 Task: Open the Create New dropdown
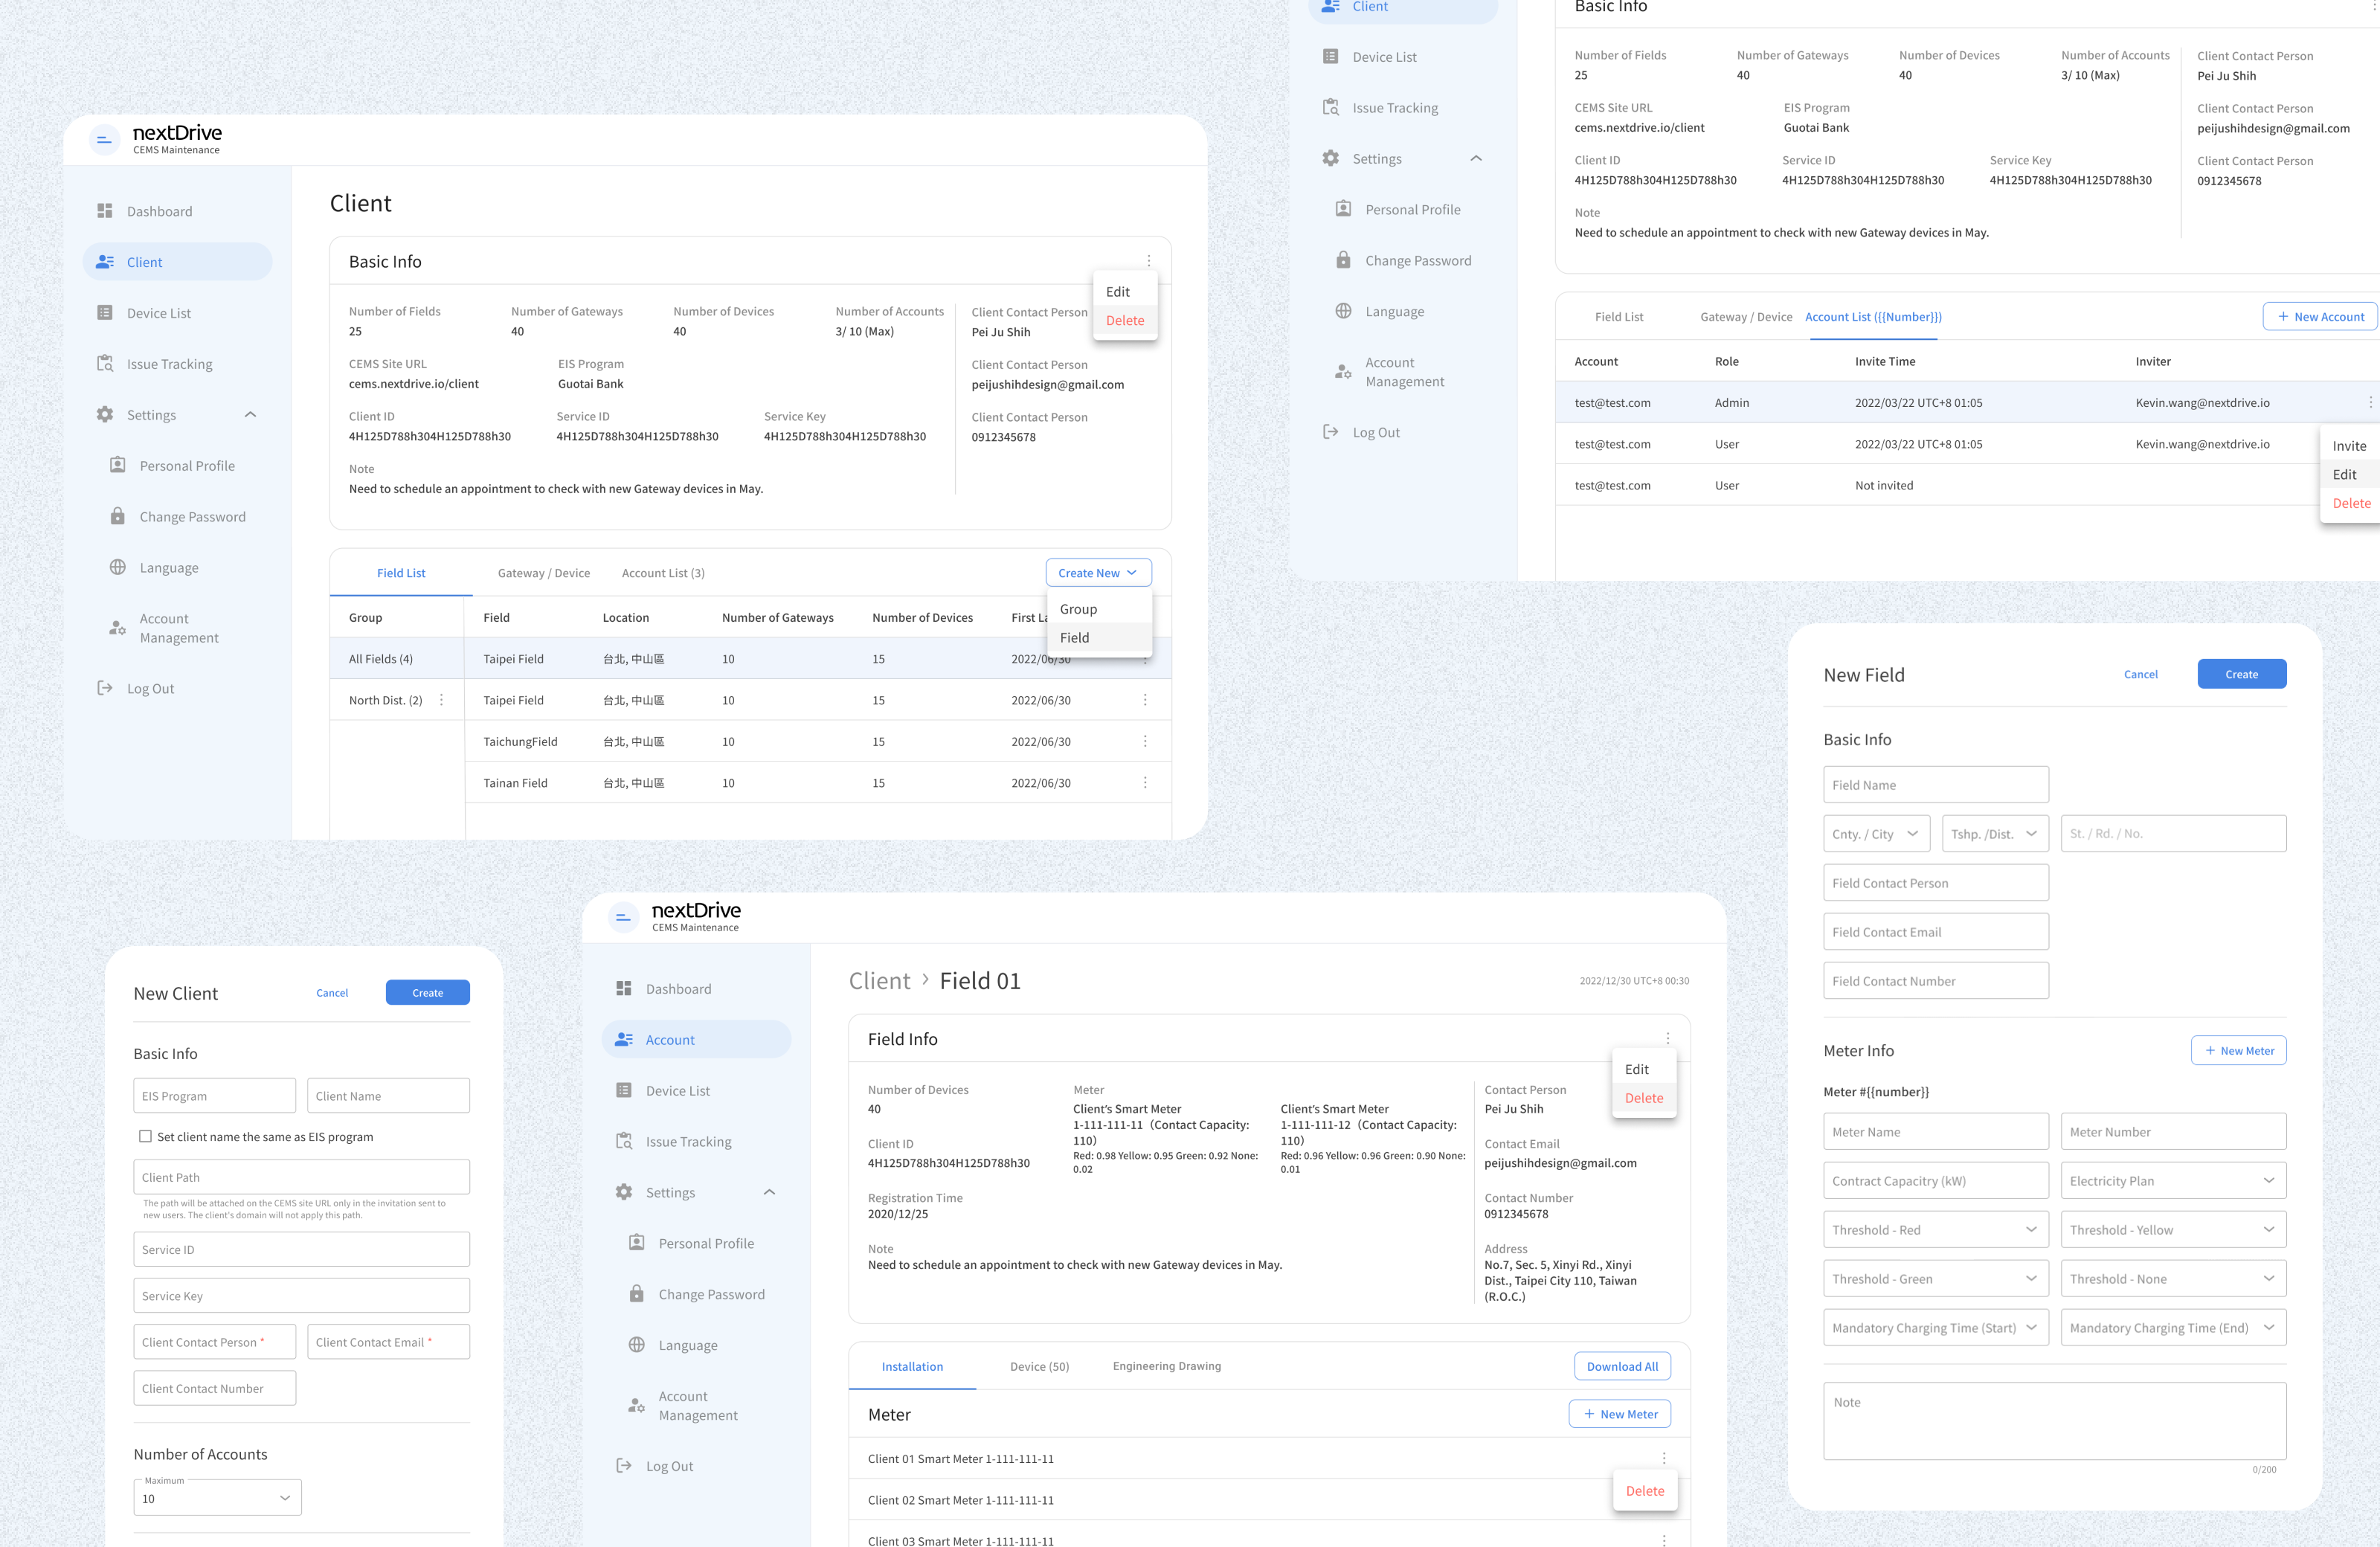(1098, 573)
